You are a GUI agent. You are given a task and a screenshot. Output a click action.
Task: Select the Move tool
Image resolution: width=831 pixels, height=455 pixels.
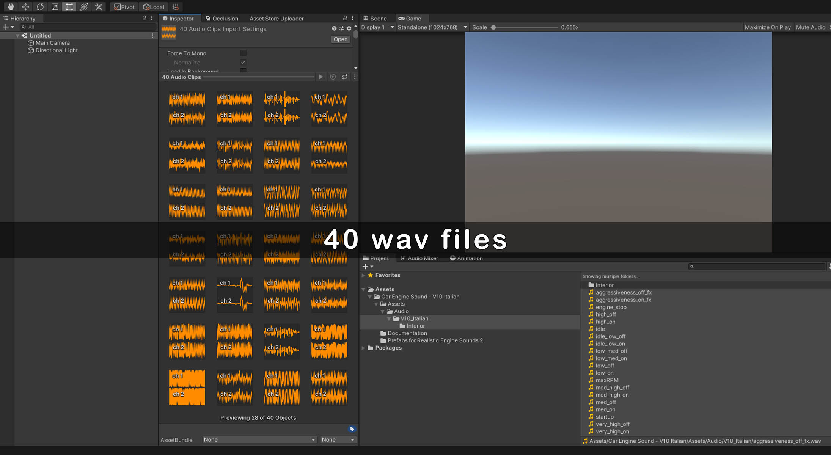click(25, 7)
